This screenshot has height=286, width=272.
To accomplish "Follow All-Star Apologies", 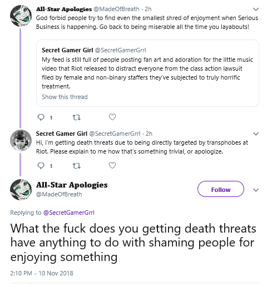I will (221, 189).
